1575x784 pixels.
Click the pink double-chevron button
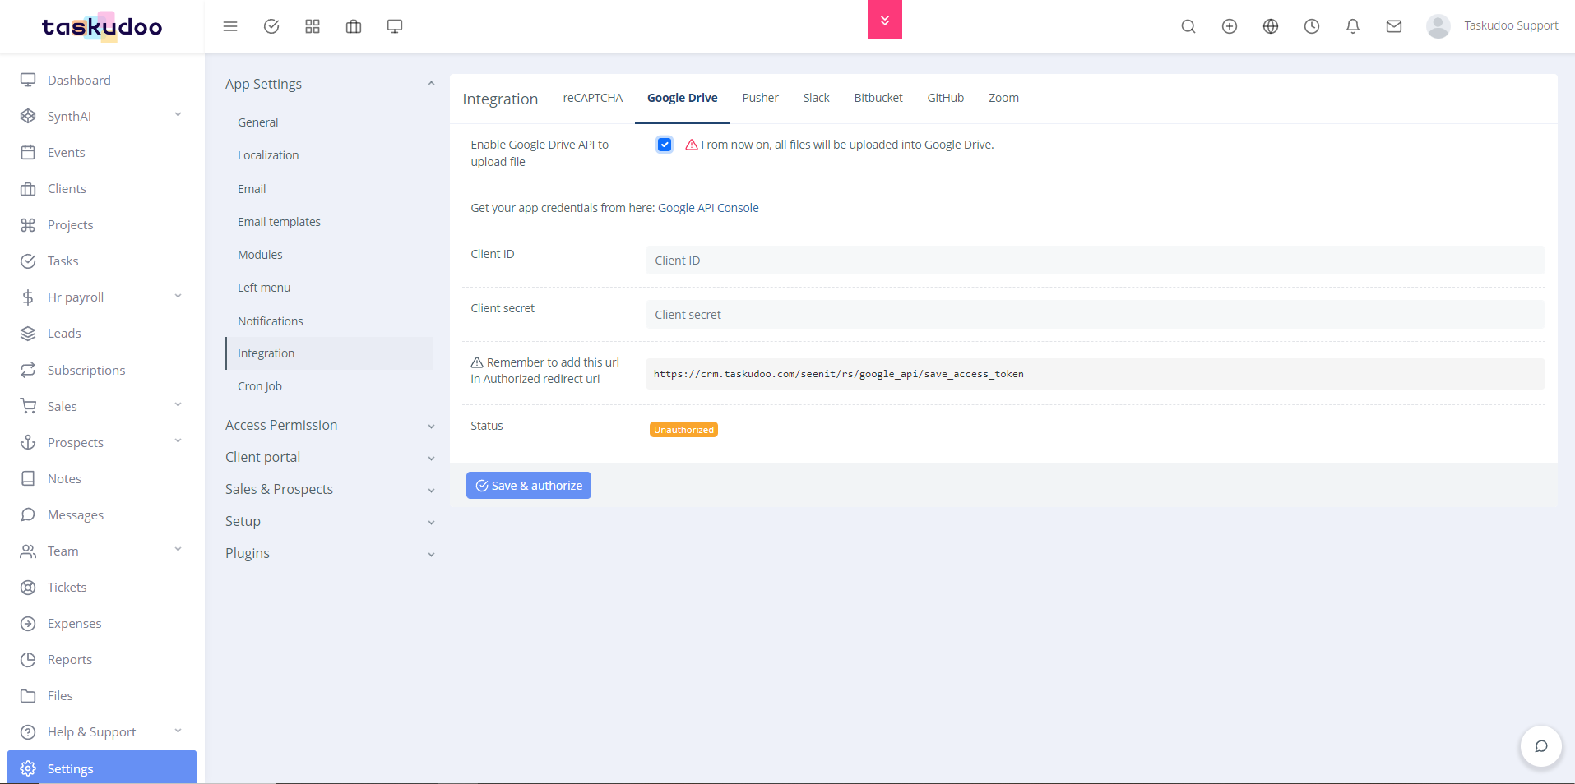click(x=885, y=20)
